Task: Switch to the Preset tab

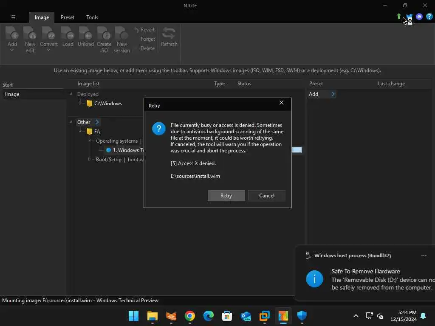Action: (x=68, y=17)
